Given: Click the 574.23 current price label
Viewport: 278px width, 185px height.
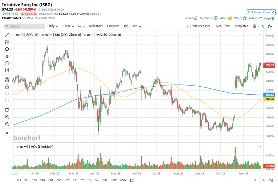Looking at the screenshot, I should (x=269, y=65).
